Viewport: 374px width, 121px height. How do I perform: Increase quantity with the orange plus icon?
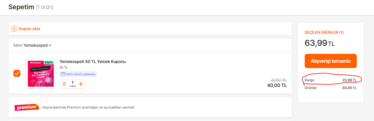(81, 84)
